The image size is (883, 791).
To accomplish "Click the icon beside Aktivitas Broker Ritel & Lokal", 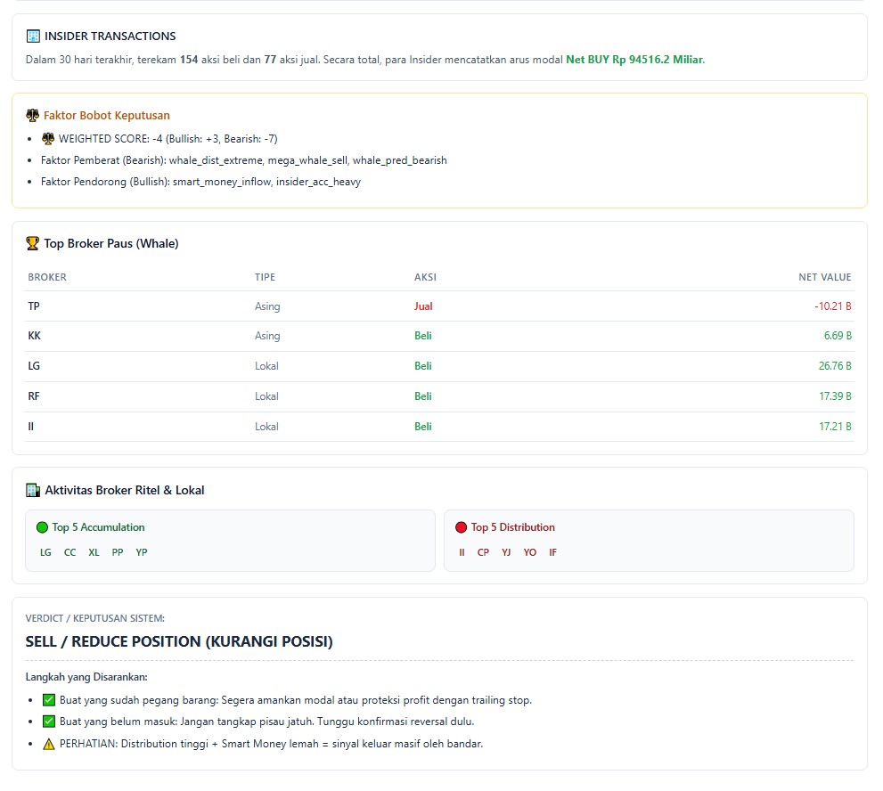I will 33,490.
